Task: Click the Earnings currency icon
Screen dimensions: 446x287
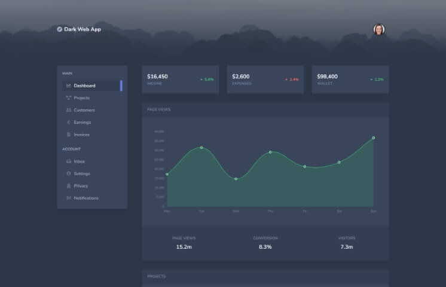Action: (x=69, y=123)
